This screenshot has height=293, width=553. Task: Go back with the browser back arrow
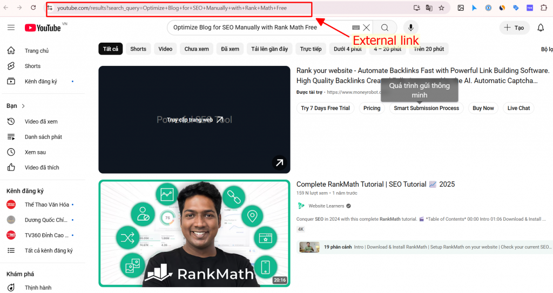click(x=6, y=8)
